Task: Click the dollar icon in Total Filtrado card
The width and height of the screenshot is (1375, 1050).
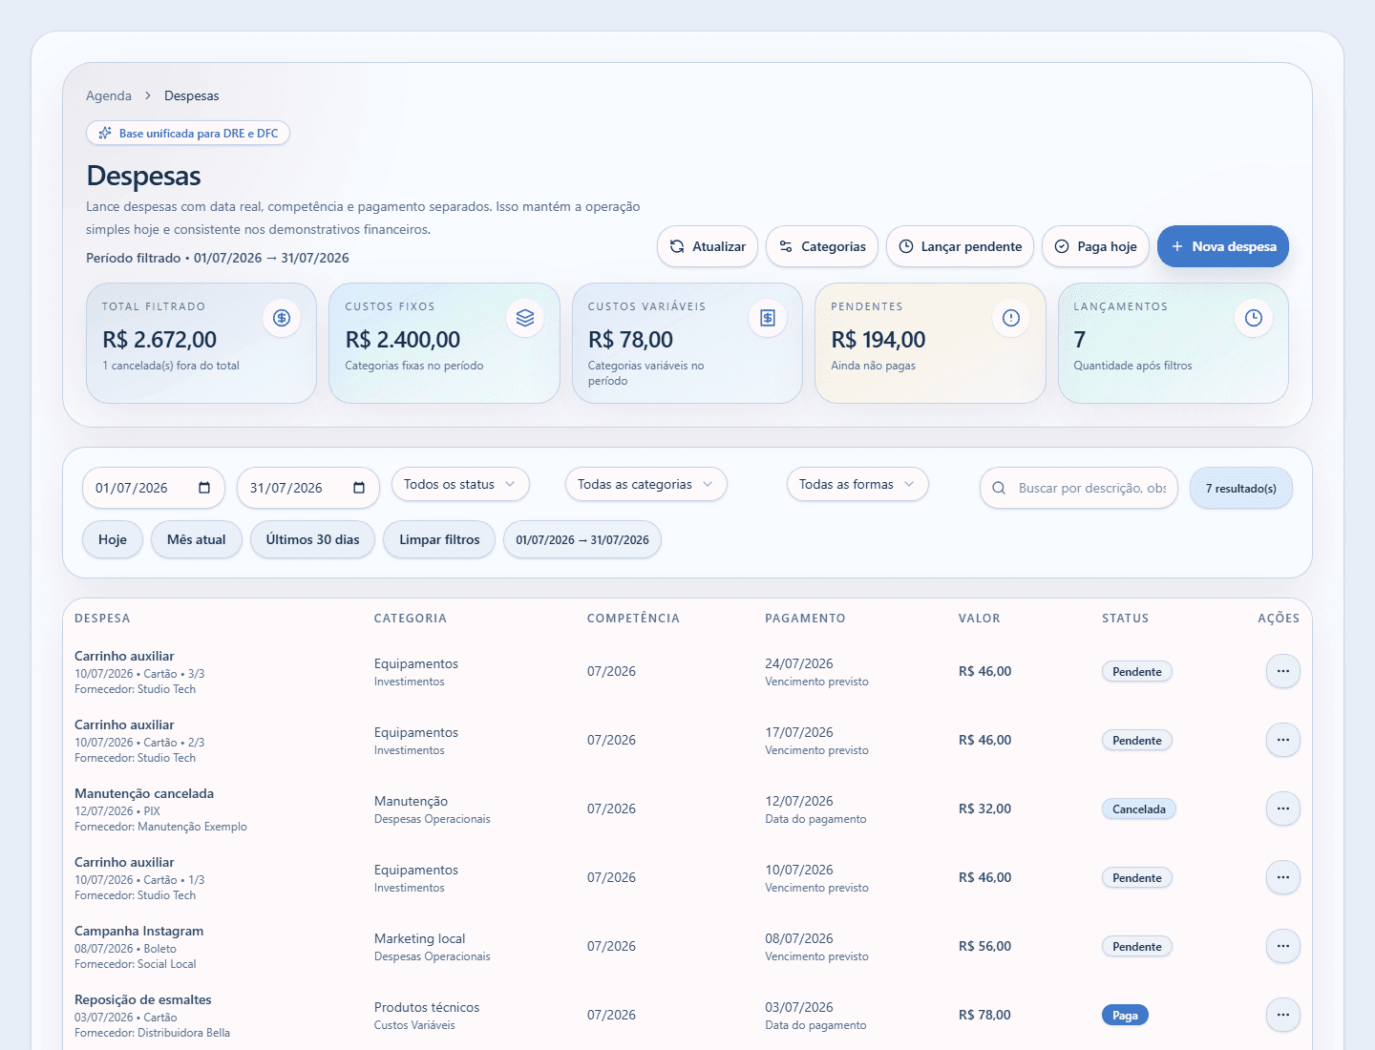Action: pos(282,318)
